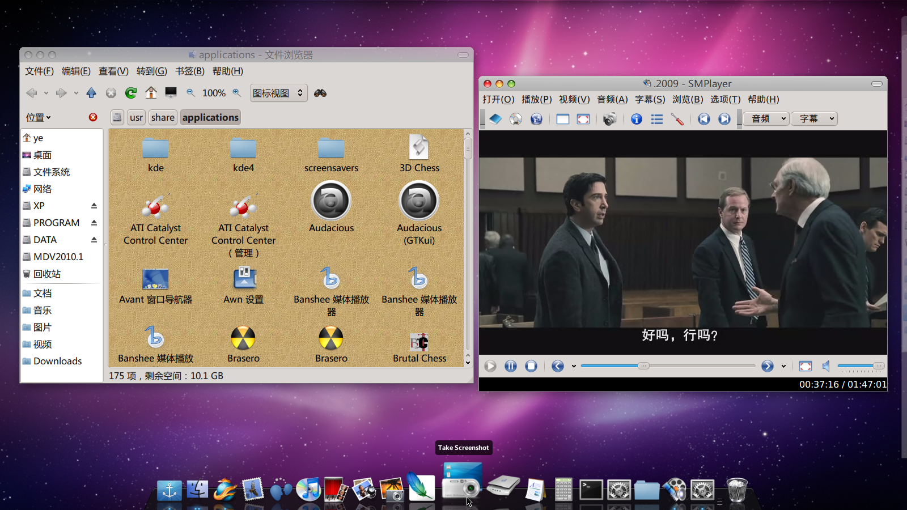Open the Terminal icon in the dock

[591, 490]
